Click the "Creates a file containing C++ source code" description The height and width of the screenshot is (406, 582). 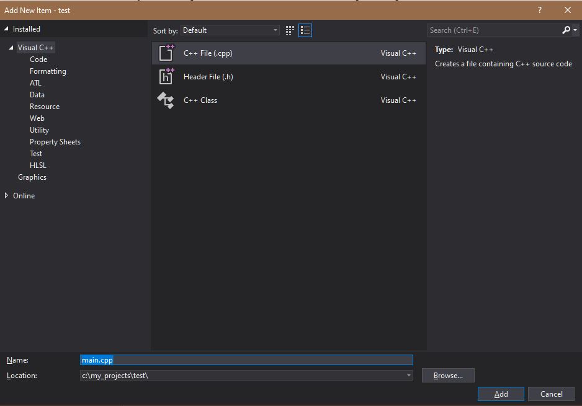(x=503, y=64)
